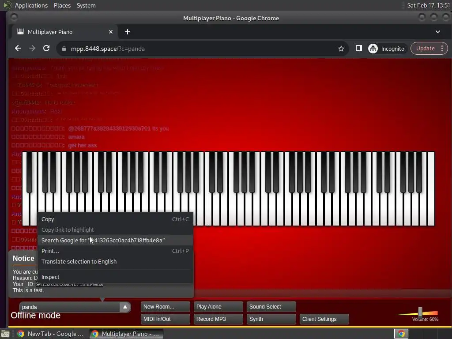Open MIDI In/Out settings
The width and height of the screenshot is (452, 339).
(x=165, y=319)
